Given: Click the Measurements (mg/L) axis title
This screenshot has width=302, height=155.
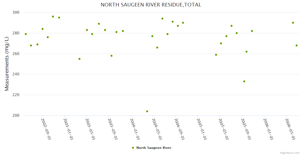Looking at the screenshot, I should pyautogui.click(x=7, y=64).
